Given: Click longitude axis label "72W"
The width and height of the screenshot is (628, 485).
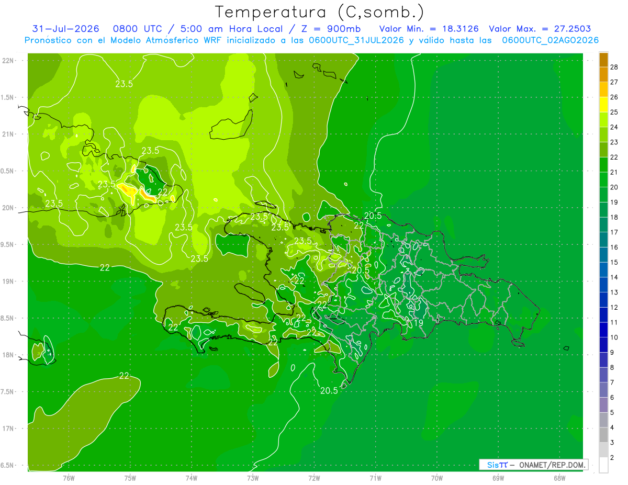Looking at the screenshot, I should (x=315, y=478).
